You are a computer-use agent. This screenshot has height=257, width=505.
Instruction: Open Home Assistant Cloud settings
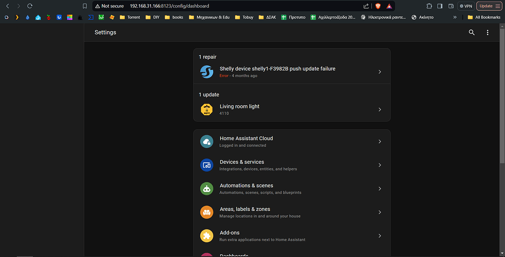coord(292,142)
